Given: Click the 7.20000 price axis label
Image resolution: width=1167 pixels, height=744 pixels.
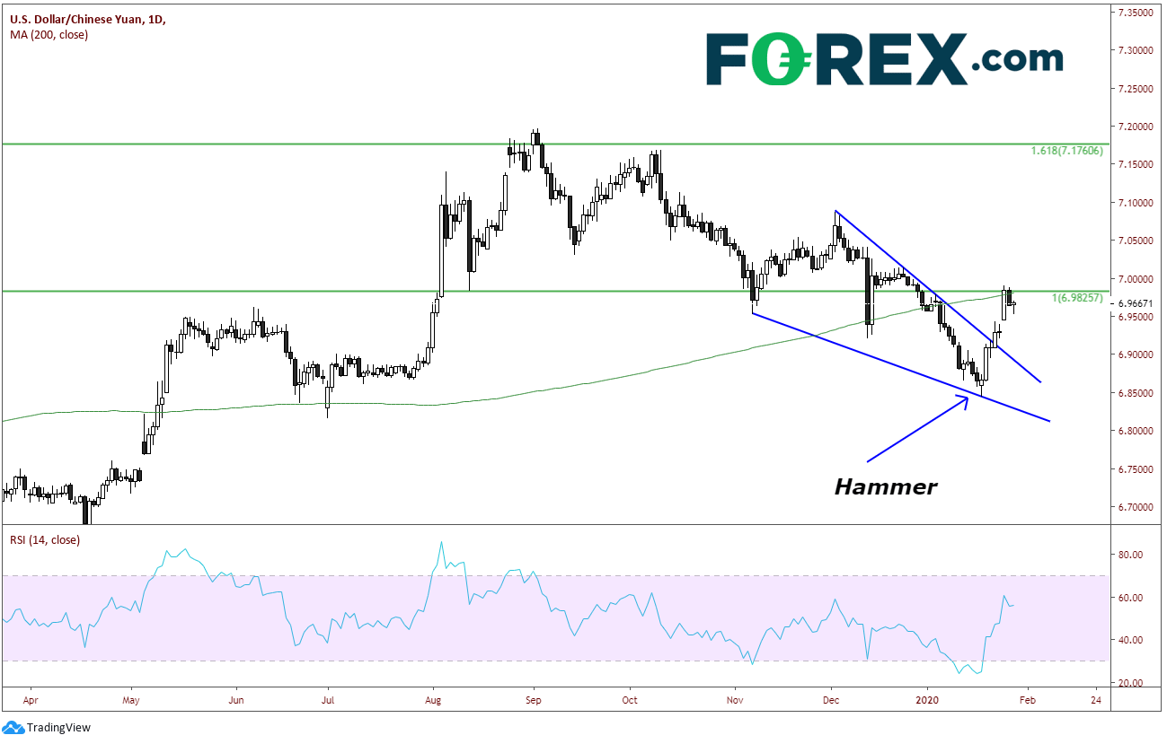Looking at the screenshot, I should (1135, 127).
